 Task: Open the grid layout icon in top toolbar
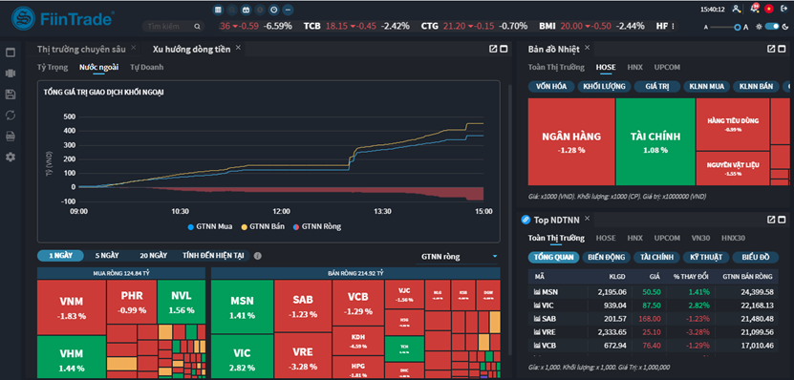point(218,10)
